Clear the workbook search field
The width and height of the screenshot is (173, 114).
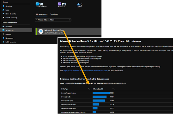pos(70,20)
